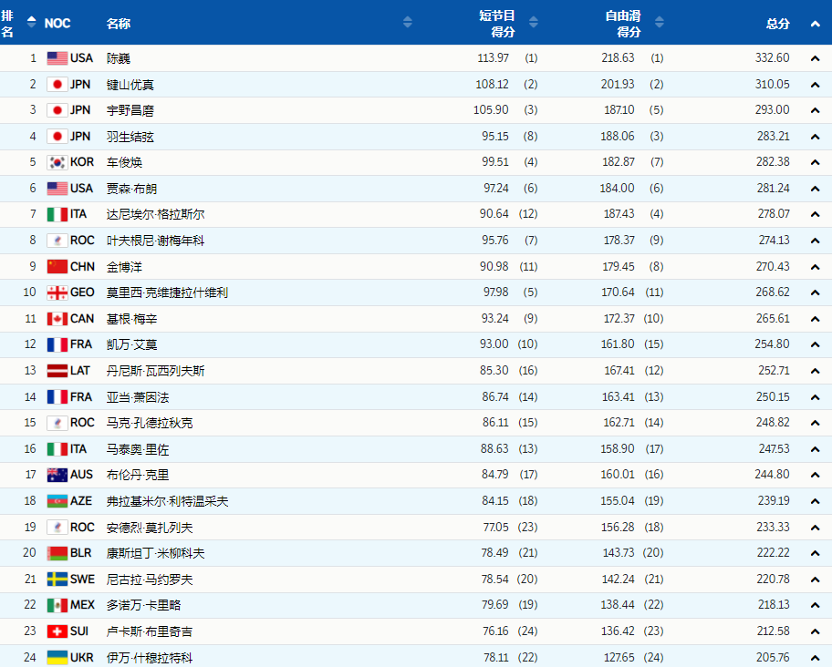Click the Australia flag beside 布伦丹·克里
Image resolution: width=832 pixels, height=667 pixels.
56,475
